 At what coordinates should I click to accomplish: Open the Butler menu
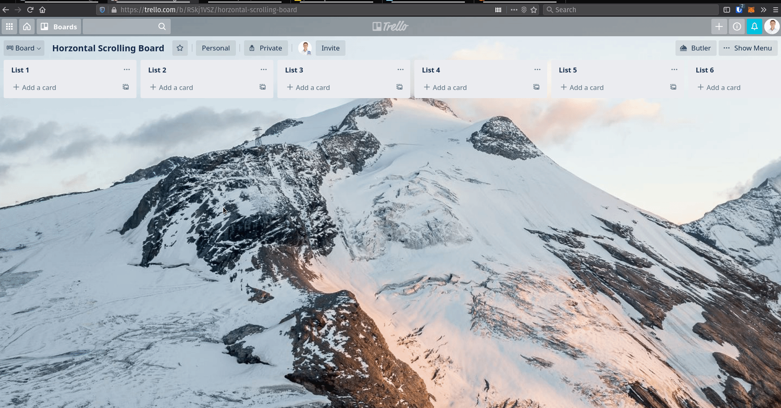[695, 48]
